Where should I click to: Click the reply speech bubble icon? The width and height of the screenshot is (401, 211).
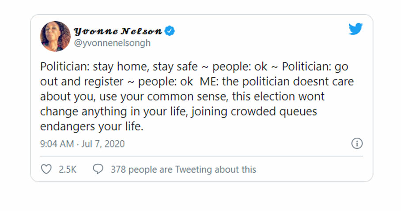pos(98,169)
